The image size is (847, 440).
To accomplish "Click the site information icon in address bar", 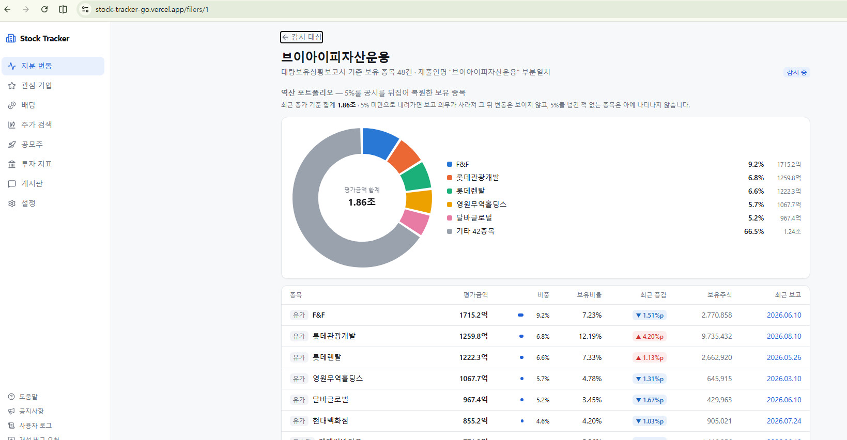I will pos(85,9).
